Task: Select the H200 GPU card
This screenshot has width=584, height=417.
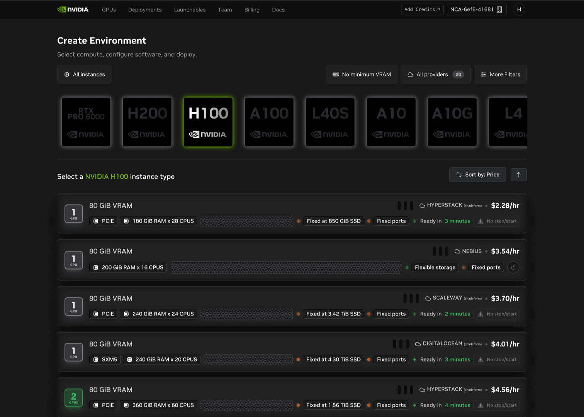Action: pyautogui.click(x=147, y=122)
